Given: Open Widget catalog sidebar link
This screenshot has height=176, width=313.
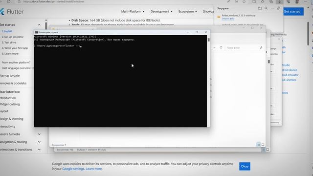Looking at the screenshot, I should pyautogui.click(x=10, y=104).
